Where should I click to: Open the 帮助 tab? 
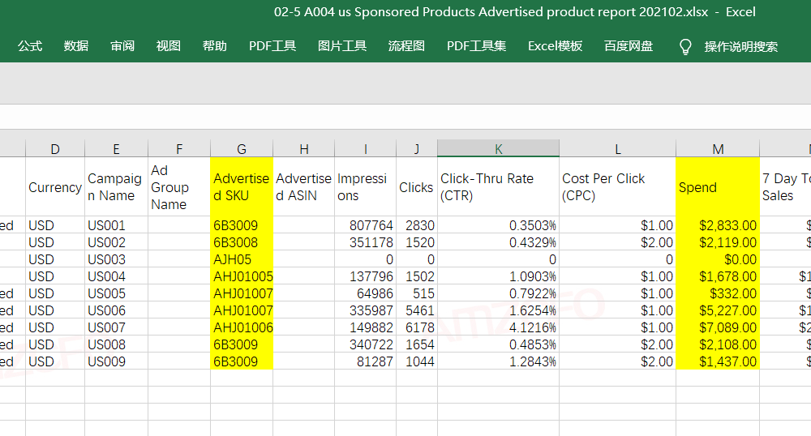(x=215, y=46)
